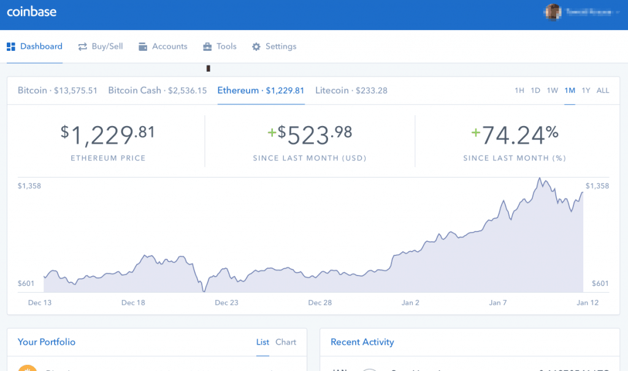Click the Dec 13 date label
This screenshot has width=628, height=371.
[40, 302]
